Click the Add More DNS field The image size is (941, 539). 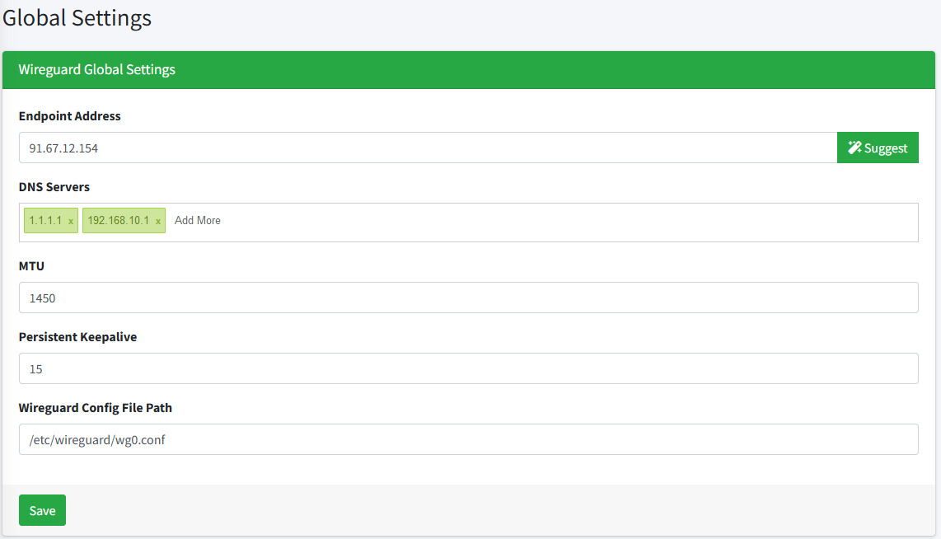(198, 220)
